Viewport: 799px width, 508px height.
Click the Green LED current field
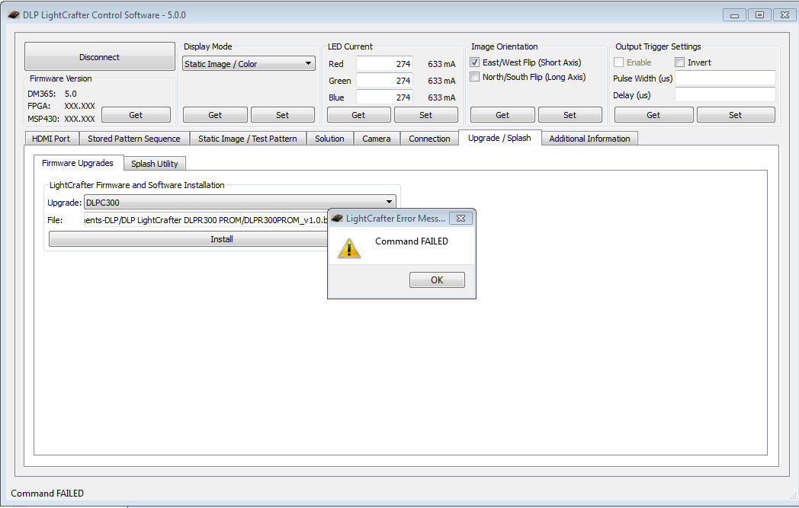(x=384, y=81)
